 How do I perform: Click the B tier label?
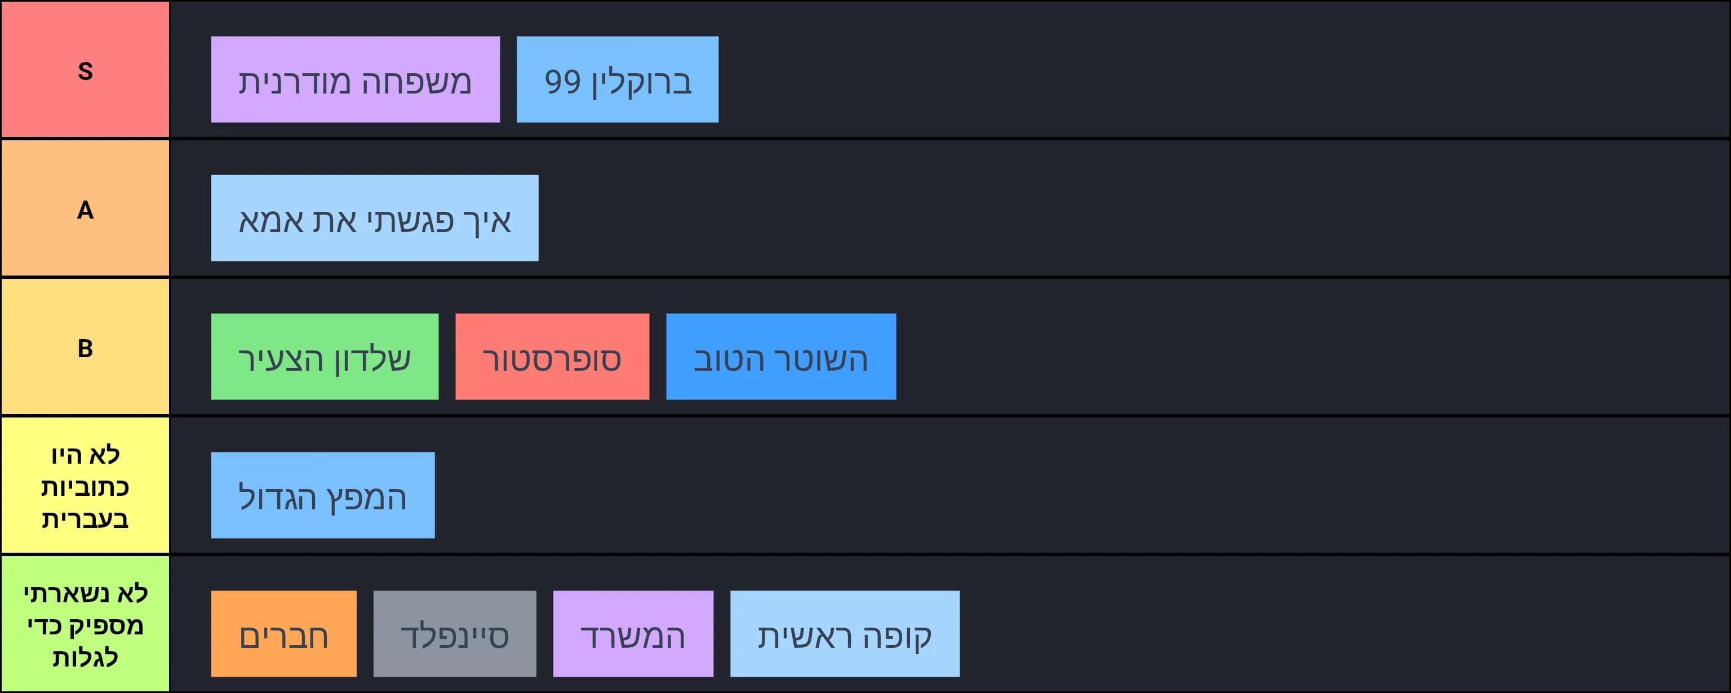[85, 348]
